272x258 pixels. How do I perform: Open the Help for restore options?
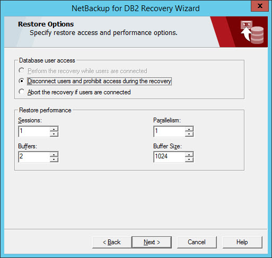coord(242,242)
